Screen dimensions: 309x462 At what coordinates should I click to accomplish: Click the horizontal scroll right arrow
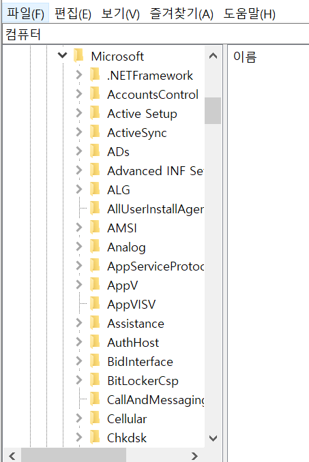[x=194, y=456]
